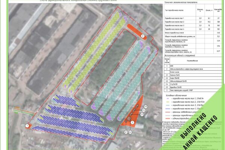Click legend entry 'парковочное место тип 2, 3.9х11.5м'
This screenshot has height=150, width=225.
tap(188, 102)
